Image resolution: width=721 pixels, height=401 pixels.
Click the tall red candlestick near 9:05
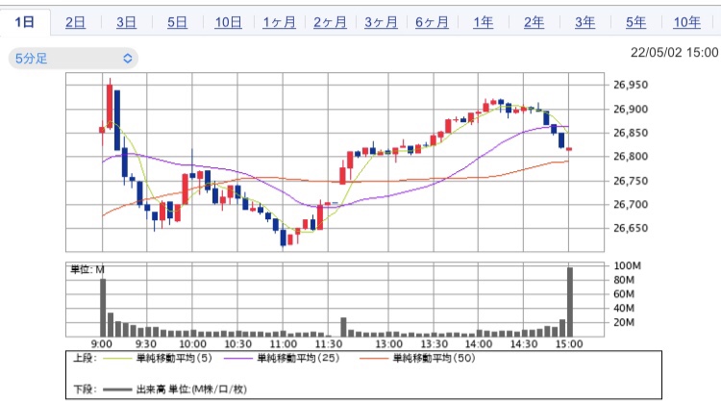[110, 106]
